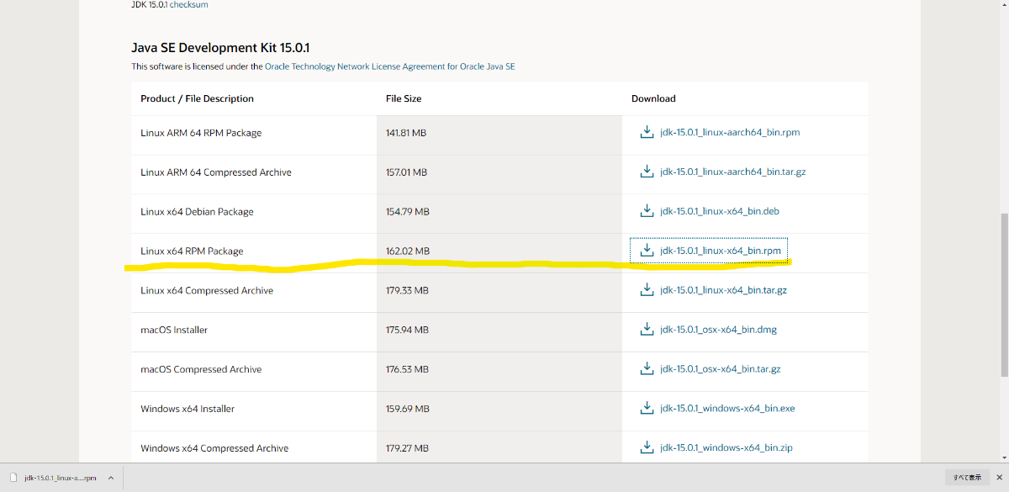Download jdk-15.0.1_windows-x64_bin.zip
This screenshot has height=492, width=1009.
coord(726,448)
